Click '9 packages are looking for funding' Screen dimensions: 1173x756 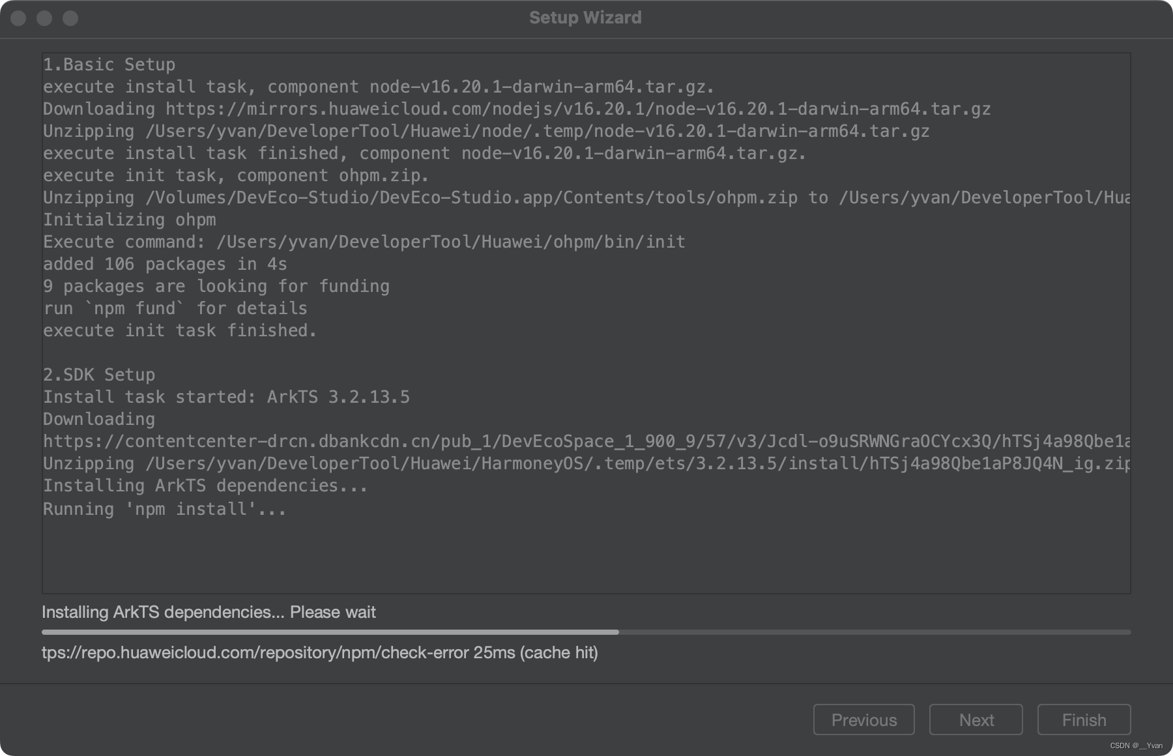click(x=216, y=286)
